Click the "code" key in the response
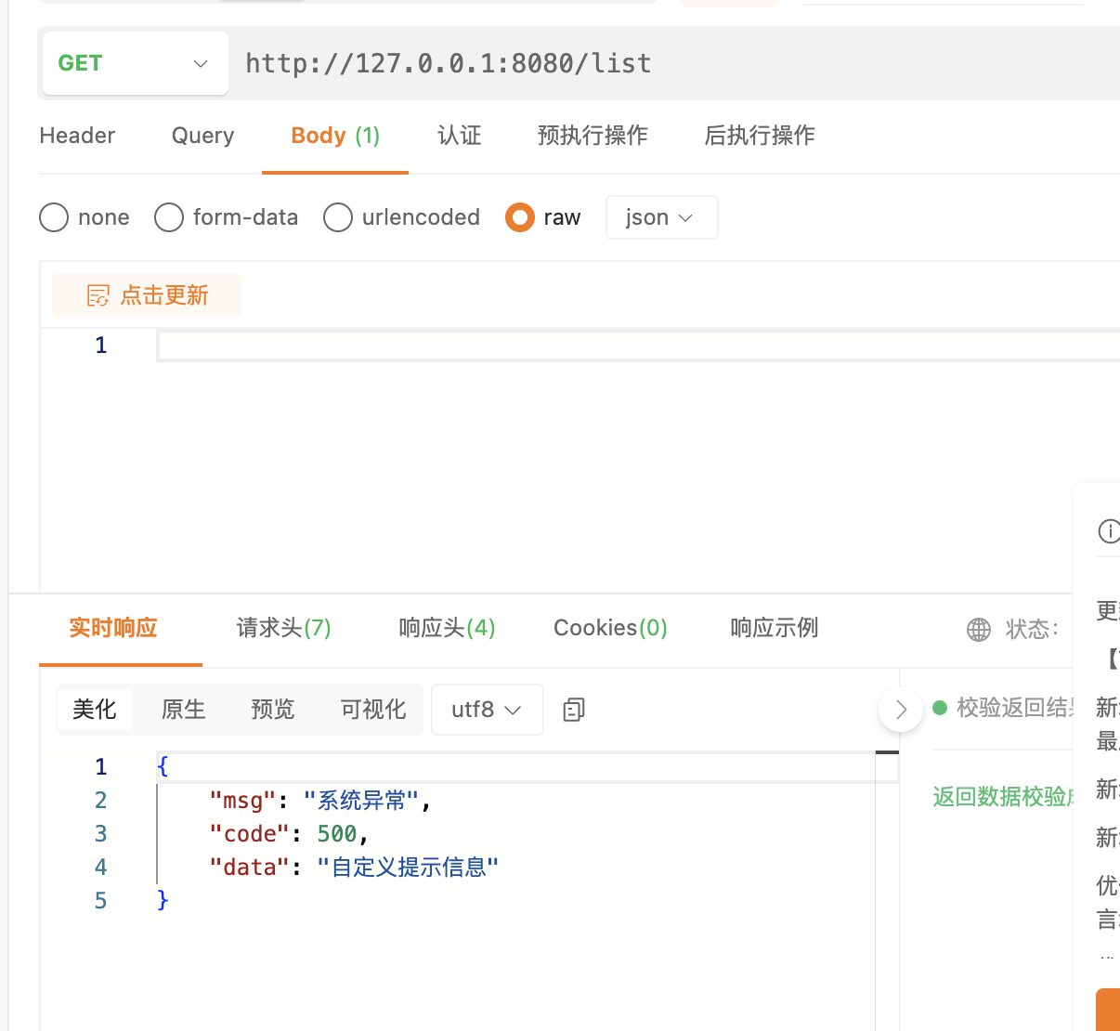The height and width of the screenshot is (1031, 1120). 250,834
